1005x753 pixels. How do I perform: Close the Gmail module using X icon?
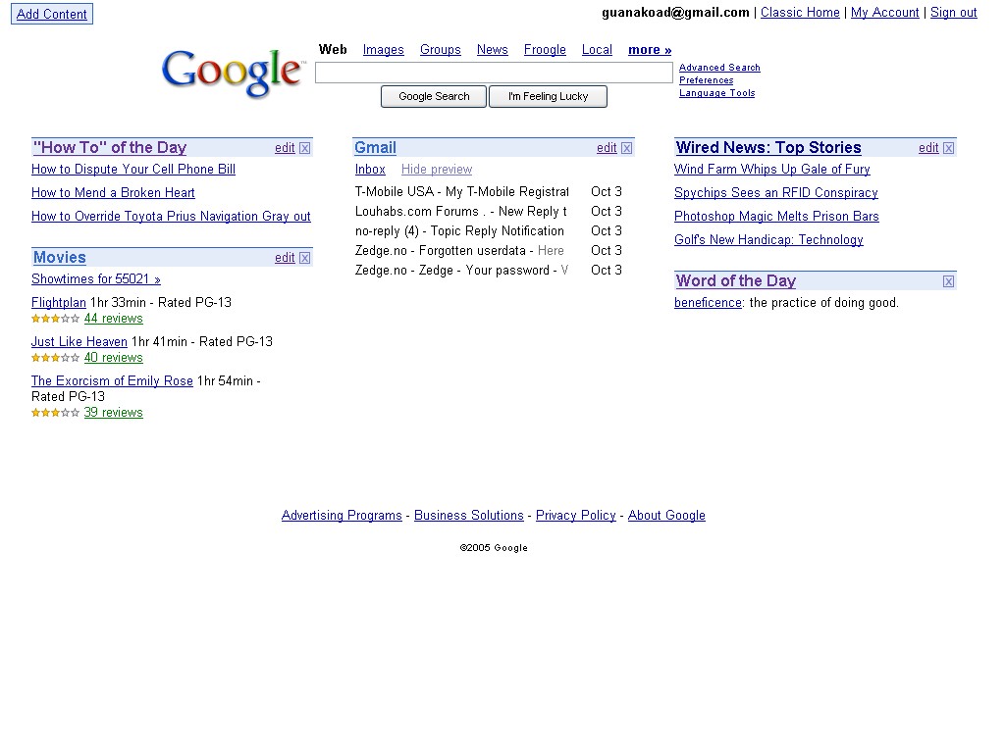627,148
